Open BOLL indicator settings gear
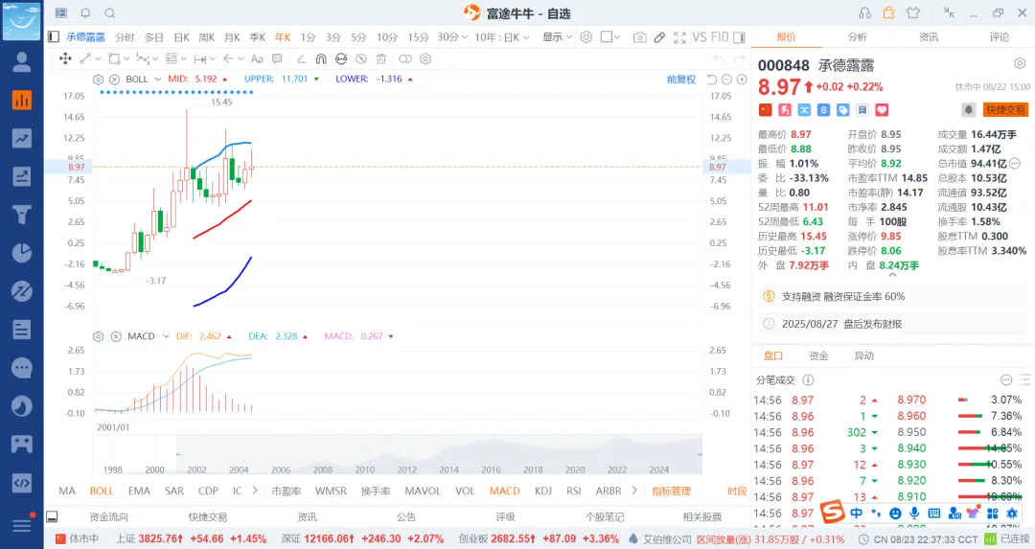The width and height of the screenshot is (1035, 549). coord(99,80)
